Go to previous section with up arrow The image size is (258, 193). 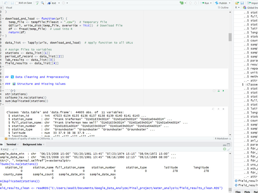point(190,3)
